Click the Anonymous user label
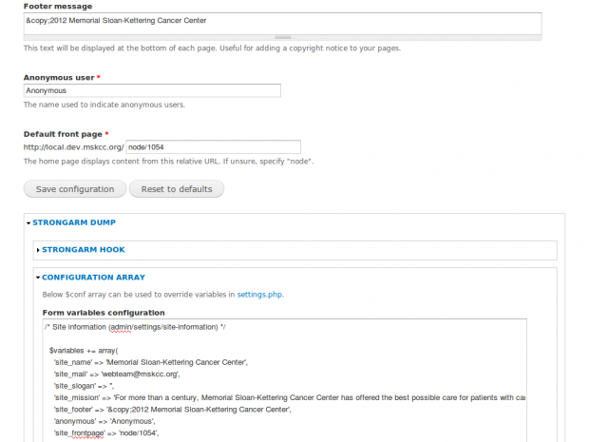589x442 pixels. (x=59, y=77)
